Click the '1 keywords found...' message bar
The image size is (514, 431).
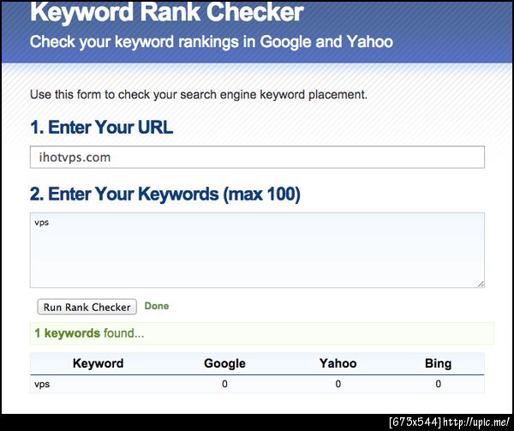coord(261,332)
